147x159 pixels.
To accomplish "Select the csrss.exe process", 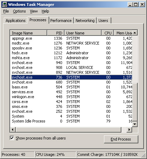I will click(x=72, y=102).
